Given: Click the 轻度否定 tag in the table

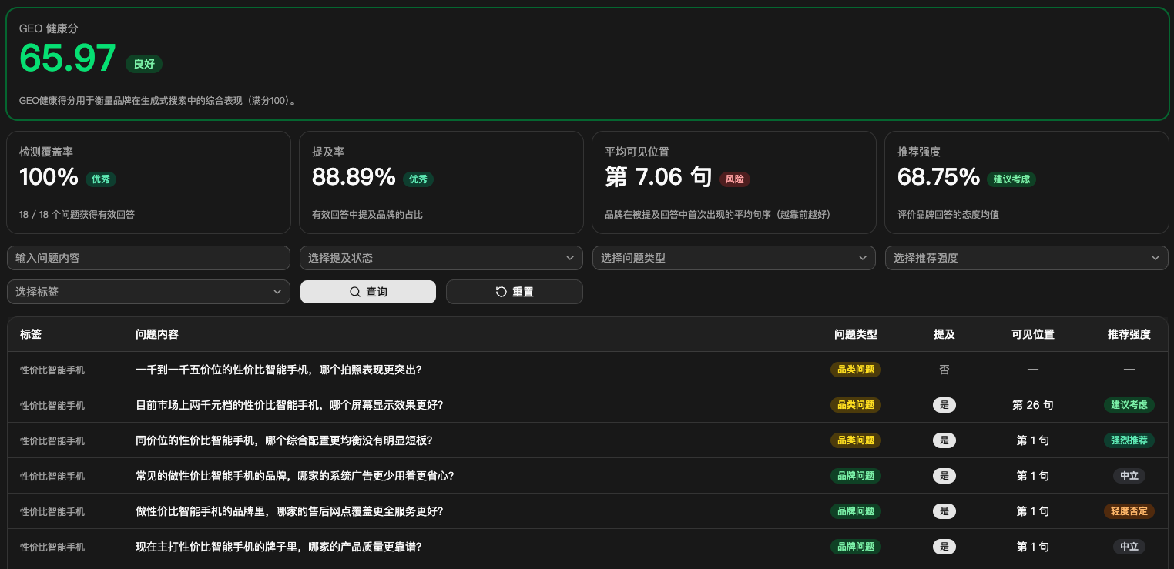Looking at the screenshot, I should (x=1129, y=511).
